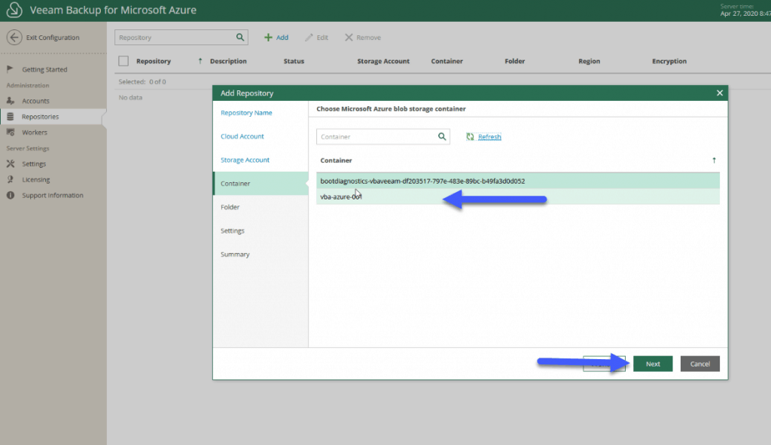
Task: Click Exit Configuration
Action: 53,38
